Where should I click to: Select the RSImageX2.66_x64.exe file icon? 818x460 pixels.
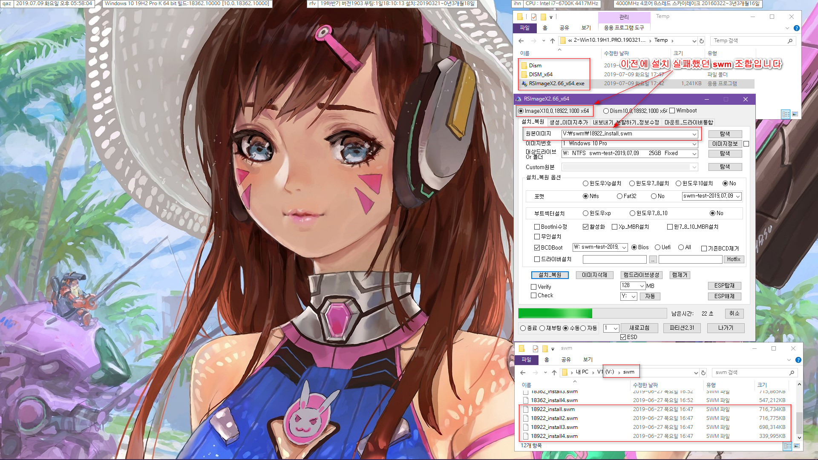[524, 83]
